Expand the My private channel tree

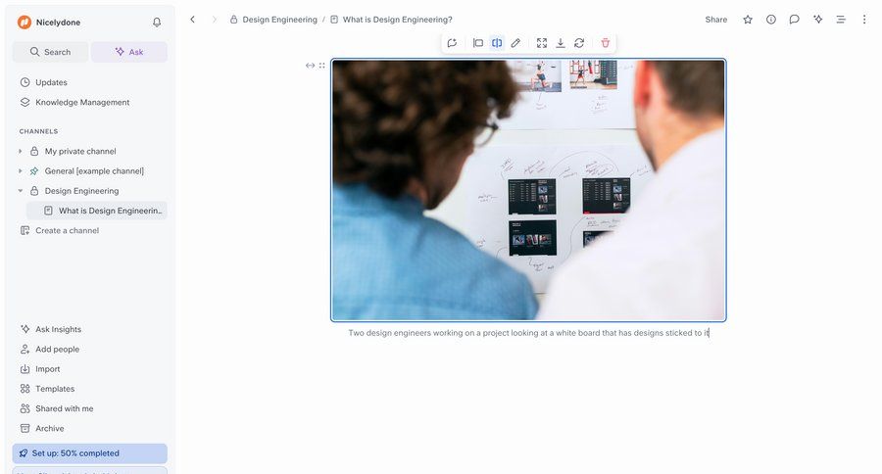21,152
